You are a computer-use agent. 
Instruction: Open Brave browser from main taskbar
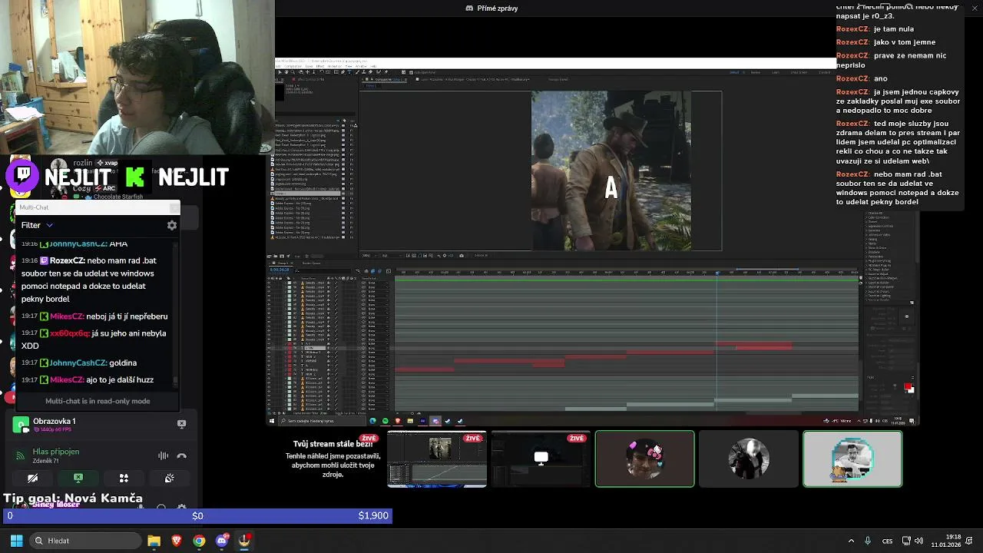point(177,541)
